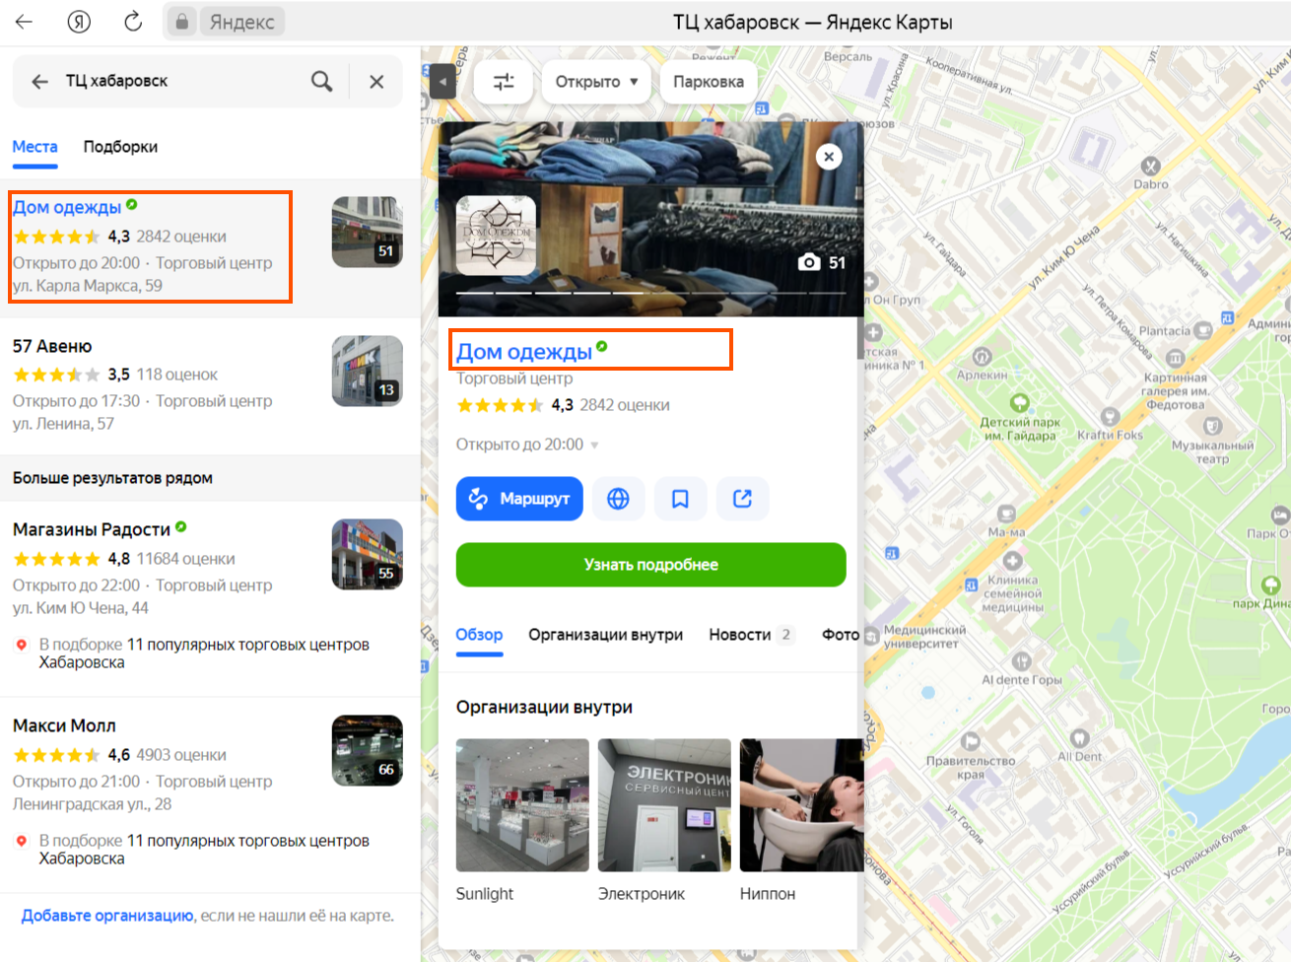Click the green Узнать подробнее button
Viewport: 1291px width, 962px height.
coord(651,565)
